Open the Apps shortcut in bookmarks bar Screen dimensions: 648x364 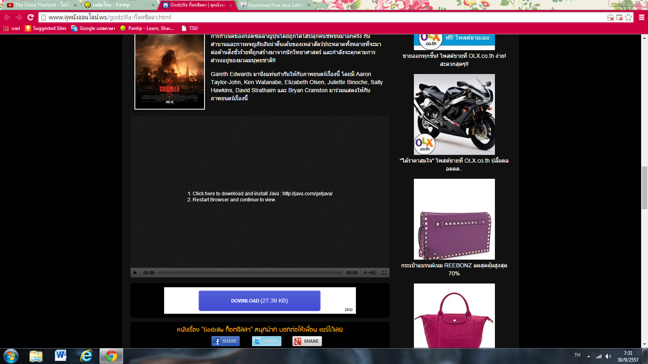click(x=11, y=28)
